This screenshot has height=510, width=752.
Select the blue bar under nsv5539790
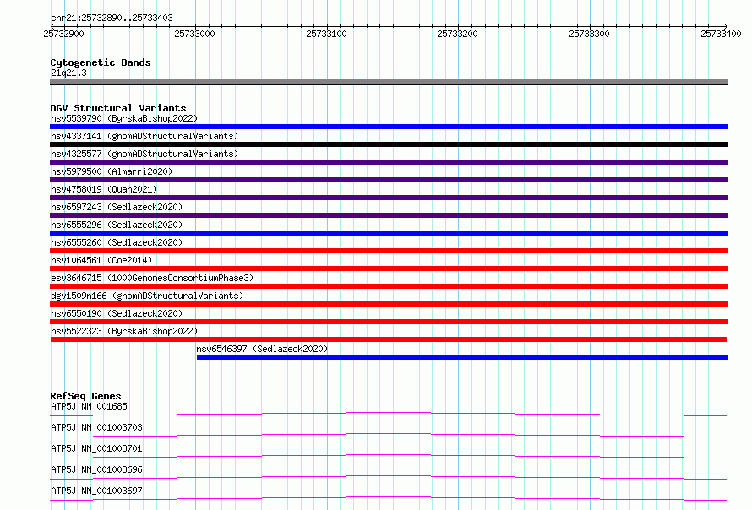coord(389,127)
